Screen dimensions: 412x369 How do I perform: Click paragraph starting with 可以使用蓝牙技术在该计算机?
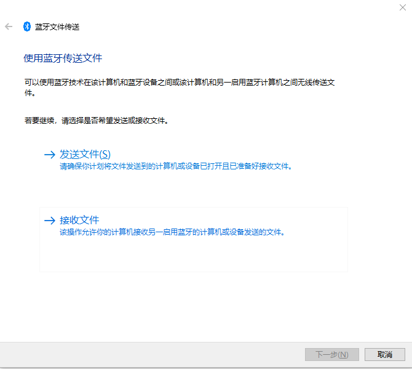180,87
